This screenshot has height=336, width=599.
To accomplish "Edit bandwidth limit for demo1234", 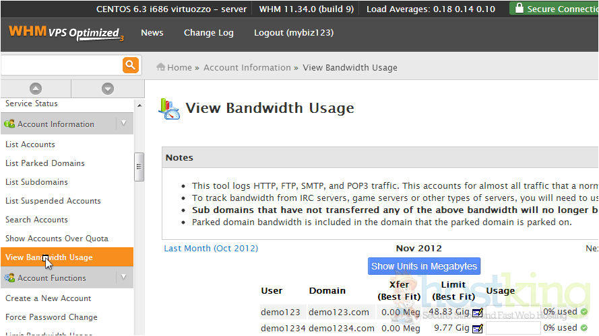I will pyautogui.click(x=478, y=329).
